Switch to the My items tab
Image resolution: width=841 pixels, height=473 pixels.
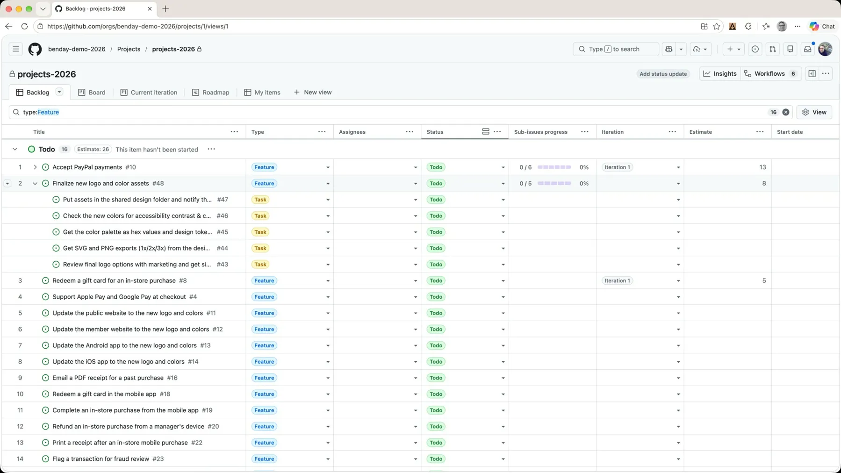click(x=262, y=93)
